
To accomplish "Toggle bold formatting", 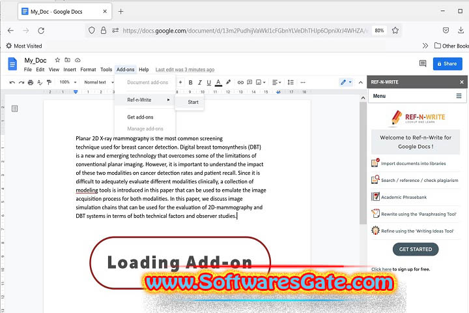I will pos(190,82).
